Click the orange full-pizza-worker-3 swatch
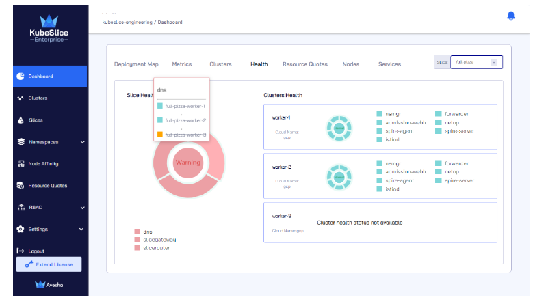The height and width of the screenshot is (306, 559). (159, 134)
